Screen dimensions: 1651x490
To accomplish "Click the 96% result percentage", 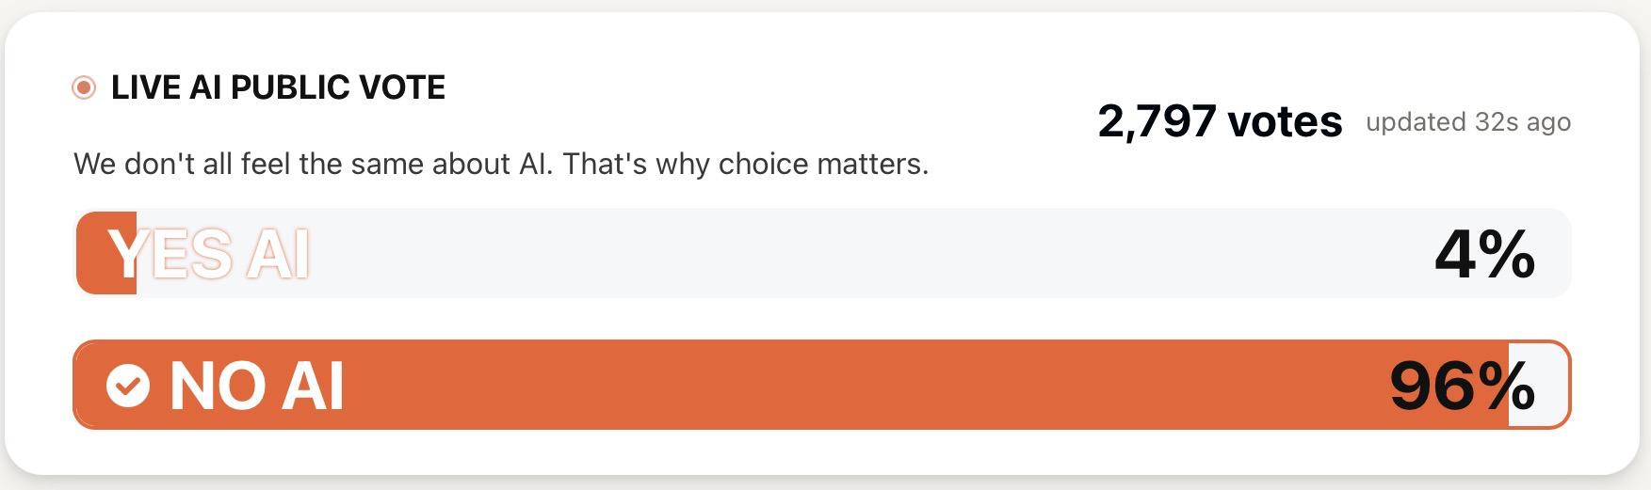I will [1462, 386].
